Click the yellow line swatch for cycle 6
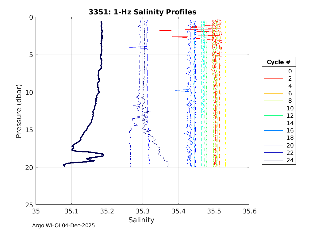This screenshot has height=230, width=322. pyautogui.click(x=273, y=94)
